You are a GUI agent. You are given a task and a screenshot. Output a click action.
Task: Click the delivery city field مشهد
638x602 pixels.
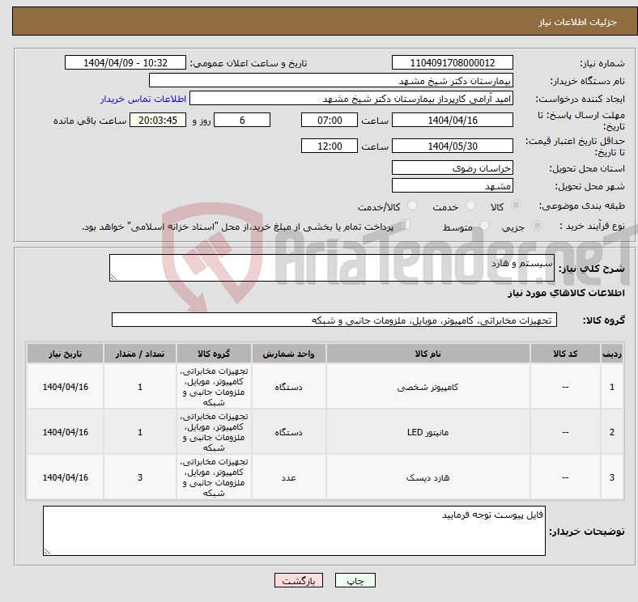[453, 185]
